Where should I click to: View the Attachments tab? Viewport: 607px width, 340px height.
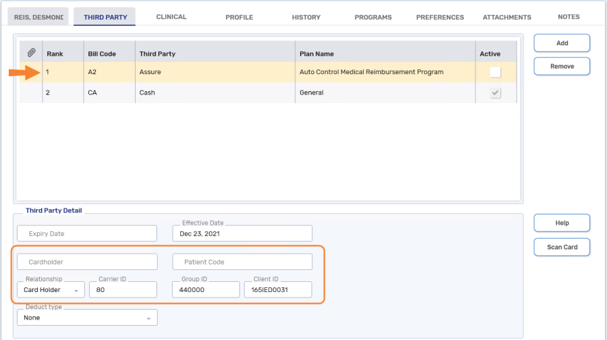[x=507, y=17]
